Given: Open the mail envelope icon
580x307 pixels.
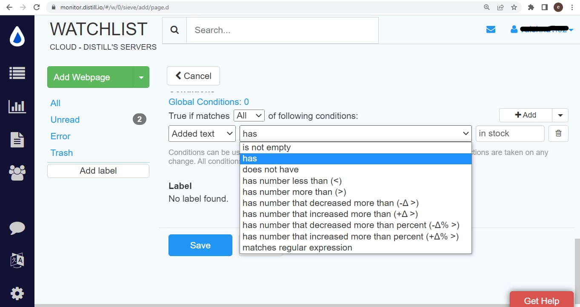Looking at the screenshot, I should pos(491,30).
